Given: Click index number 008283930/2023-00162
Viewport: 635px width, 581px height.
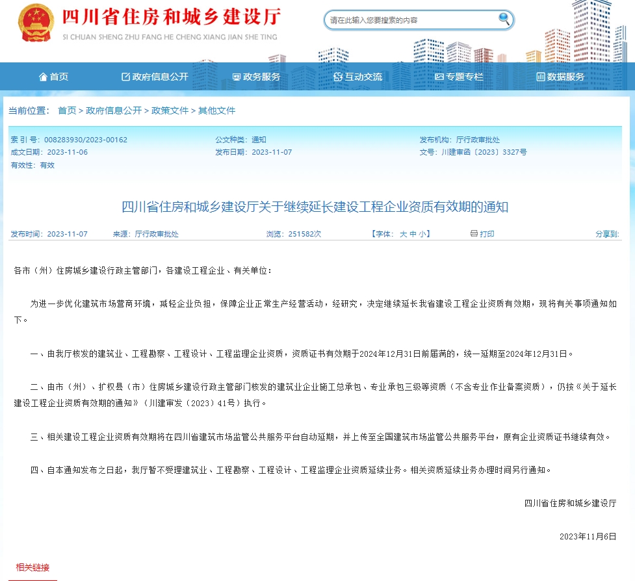Looking at the screenshot, I should 85,140.
